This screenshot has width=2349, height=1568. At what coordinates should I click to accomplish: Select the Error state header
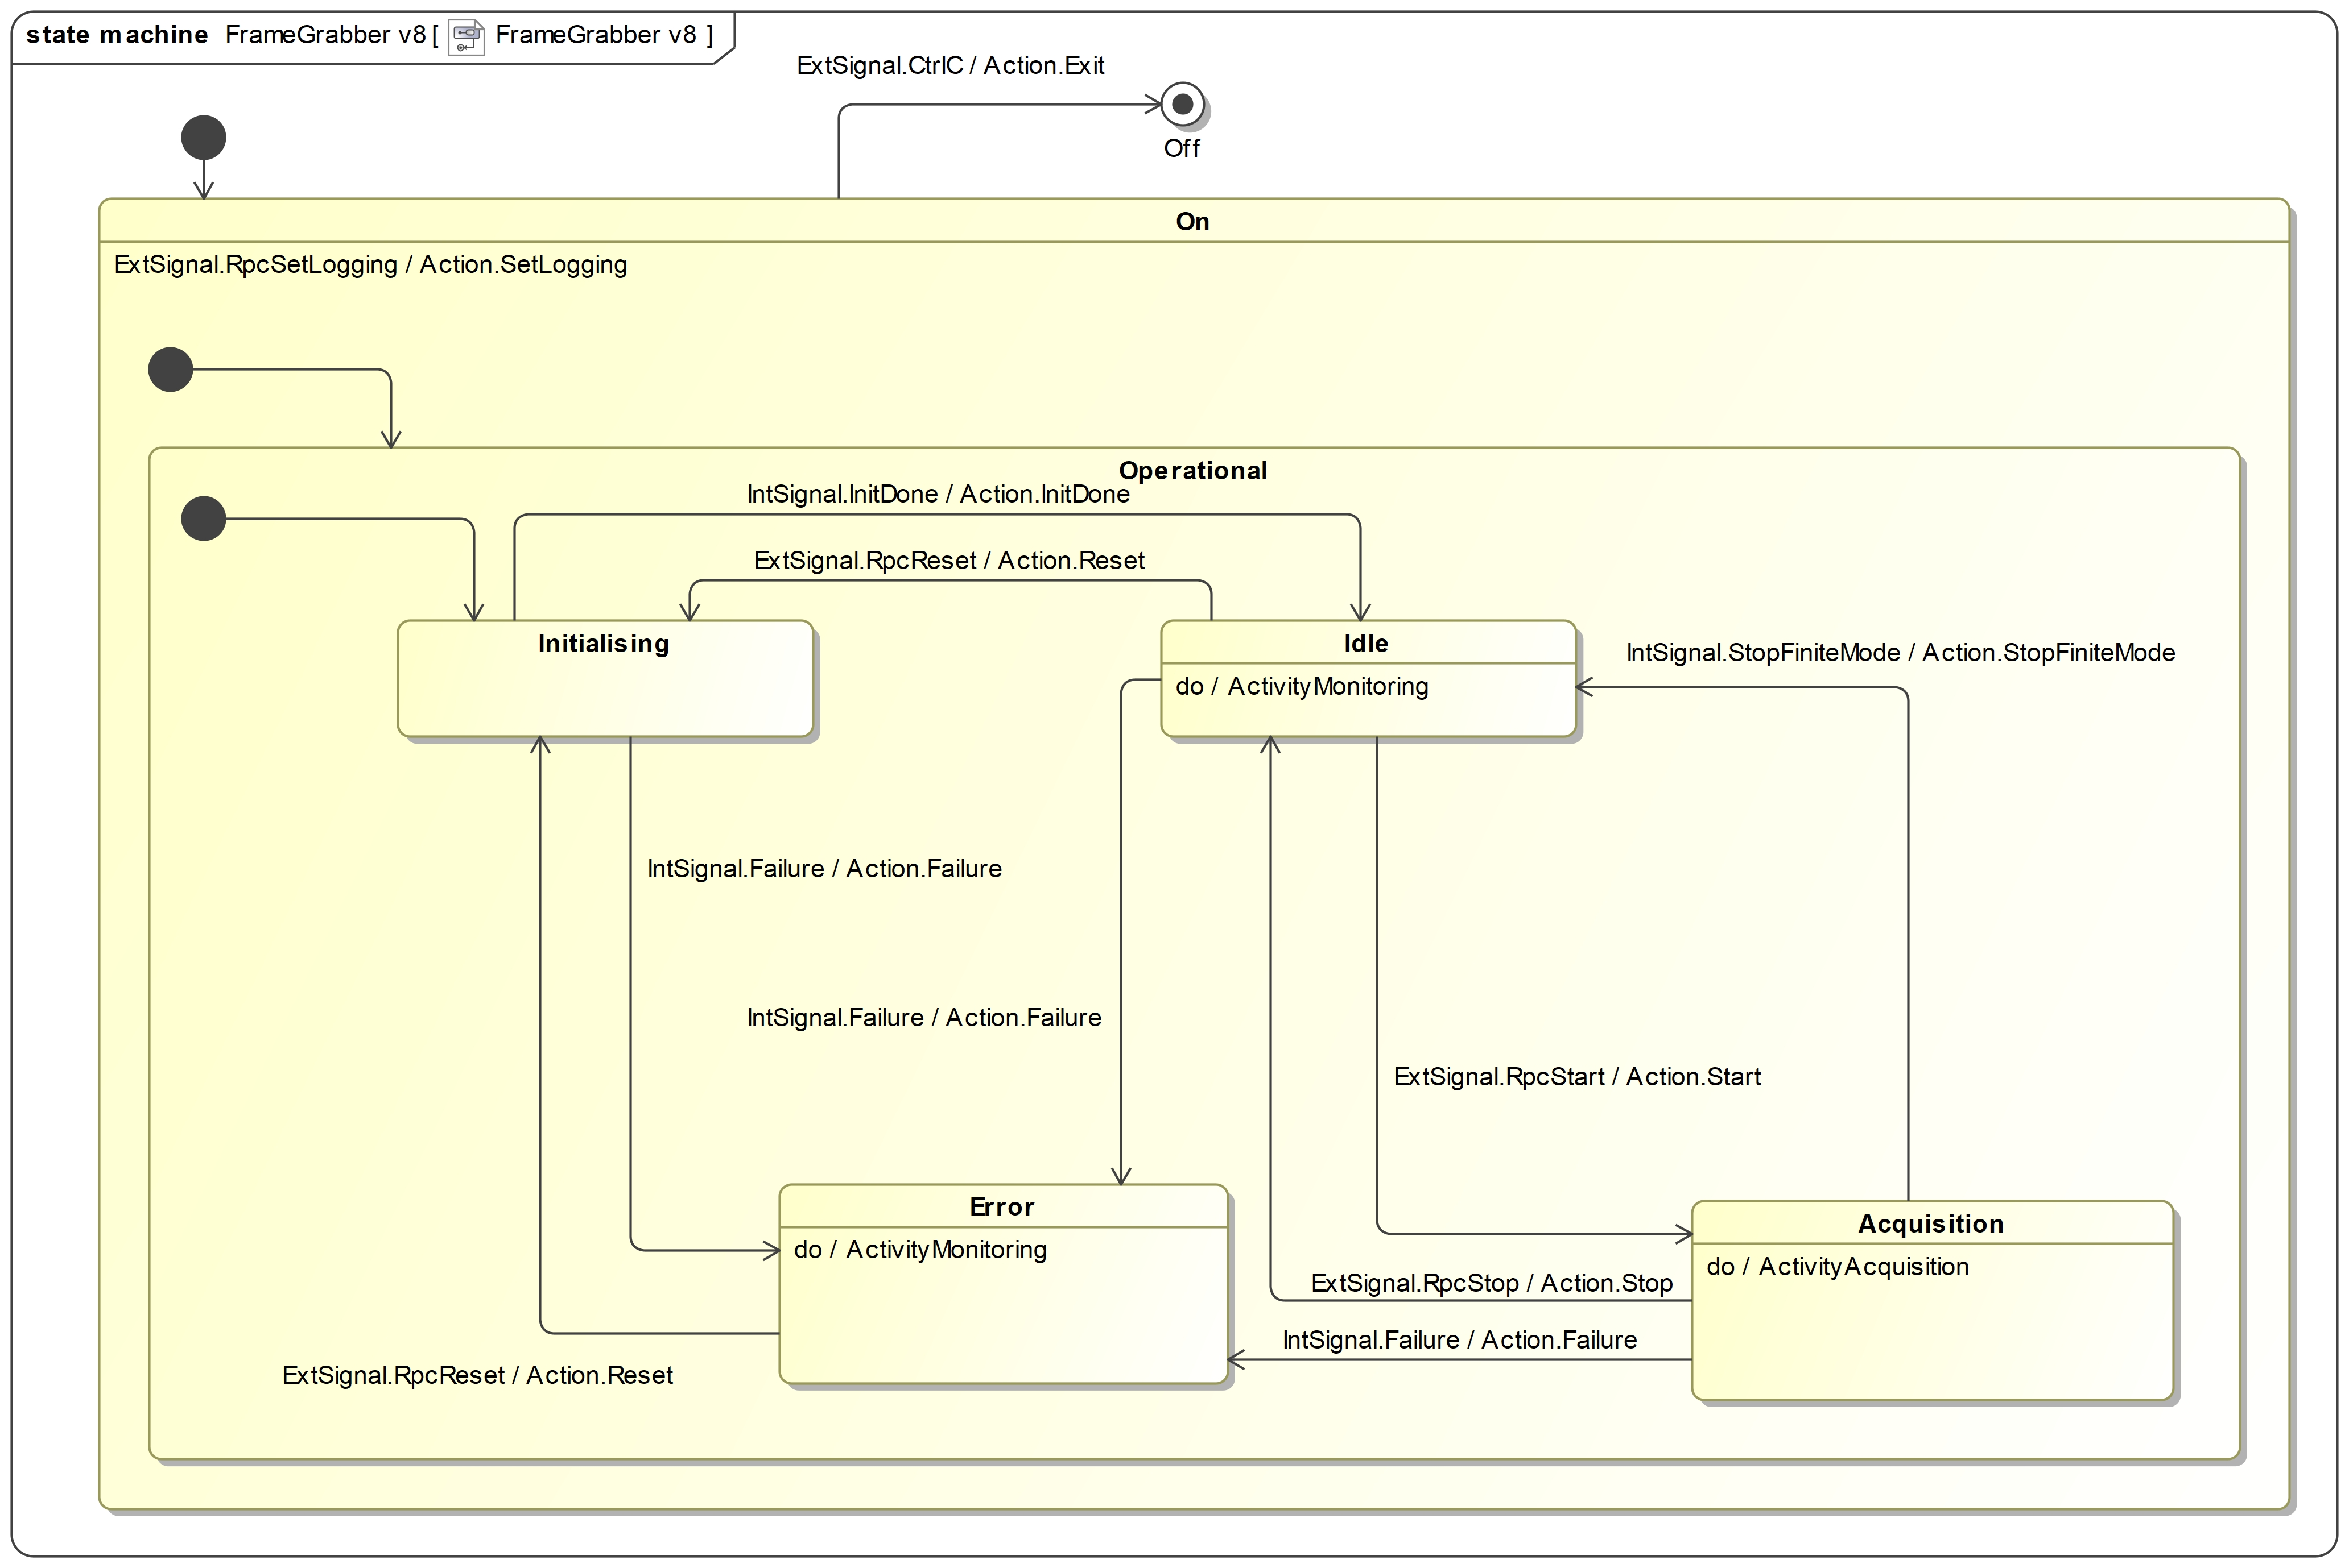(x=1001, y=1207)
